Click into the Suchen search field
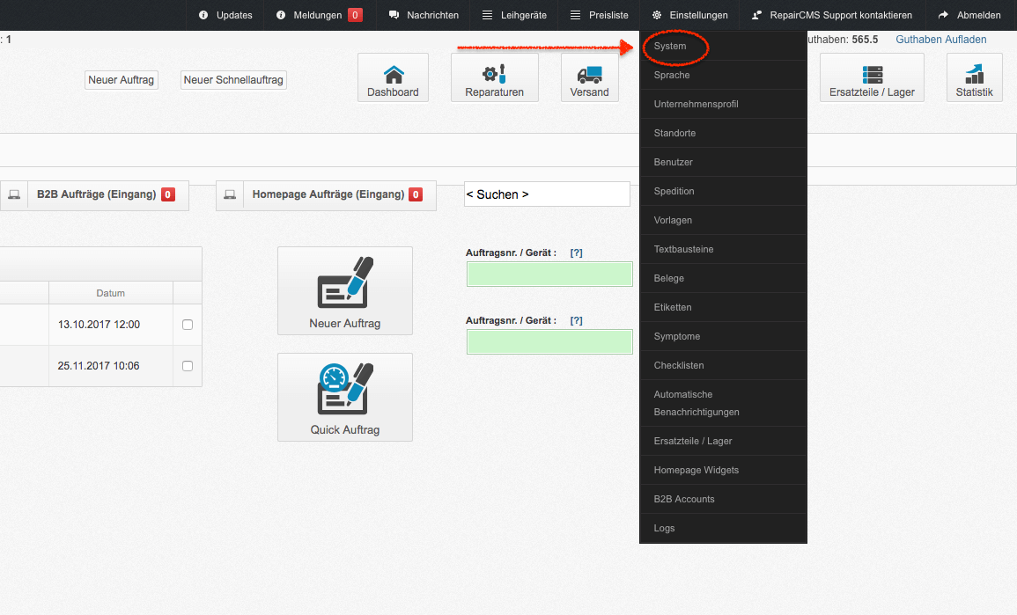Image resolution: width=1017 pixels, height=615 pixels. pos(548,194)
